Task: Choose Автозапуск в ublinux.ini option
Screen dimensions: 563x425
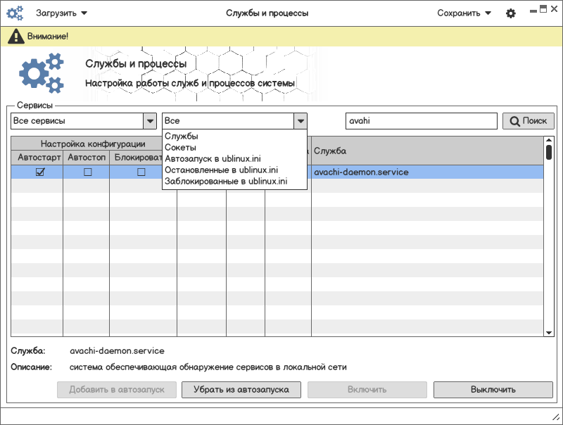Action: (x=213, y=159)
